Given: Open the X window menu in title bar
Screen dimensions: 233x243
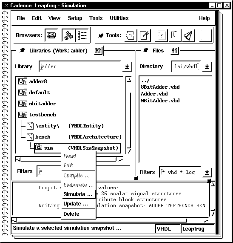Looking at the screenshot, I should [6, 6].
